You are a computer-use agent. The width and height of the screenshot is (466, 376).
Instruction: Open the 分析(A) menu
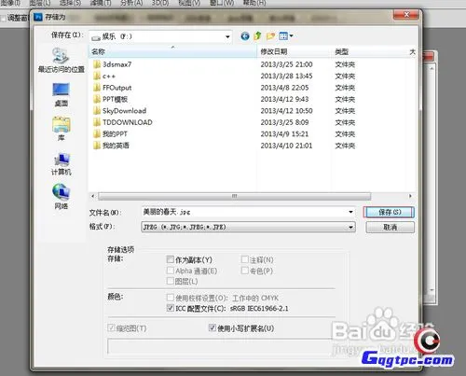click(x=131, y=3)
